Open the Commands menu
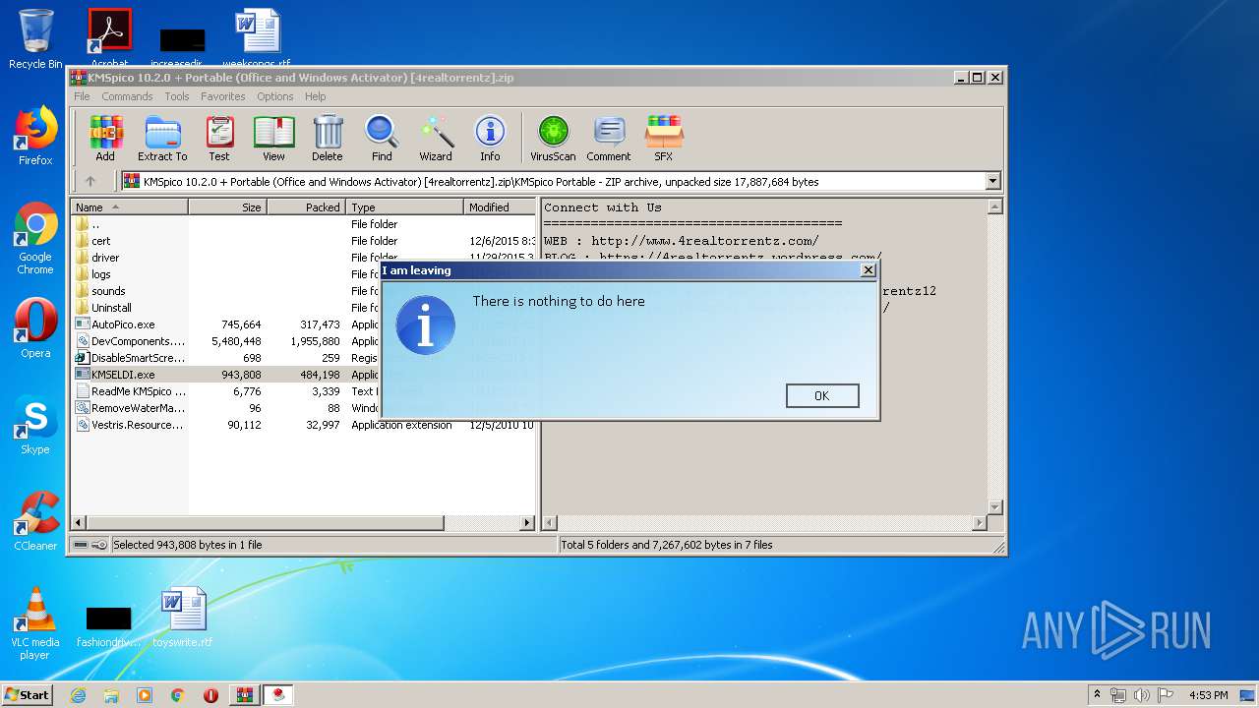 (x=127, y=96)
